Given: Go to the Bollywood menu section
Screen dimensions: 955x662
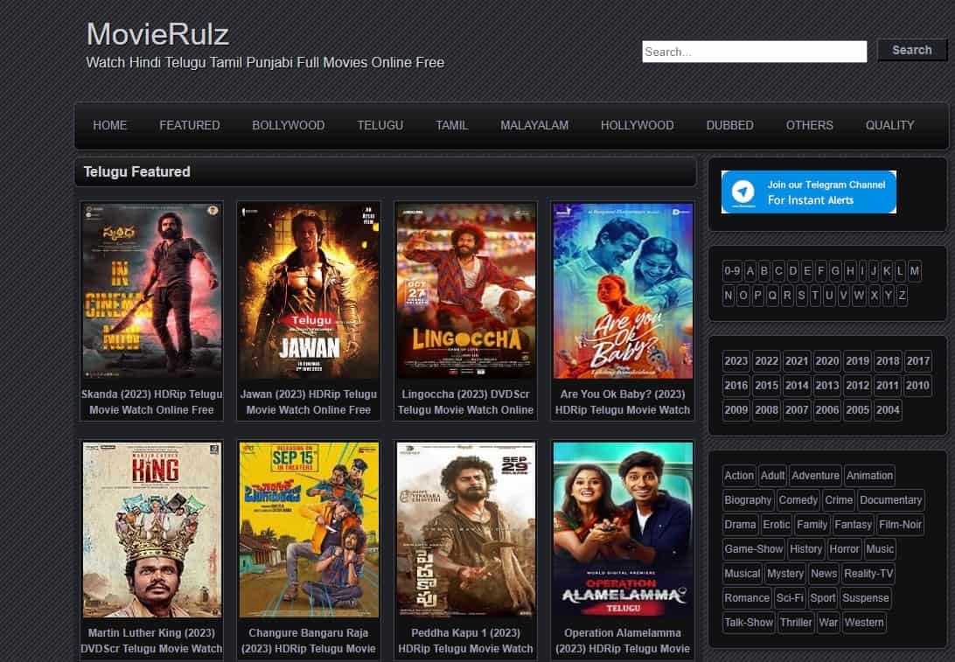Looking at the screenshot, I should click(x=288, y=125).
